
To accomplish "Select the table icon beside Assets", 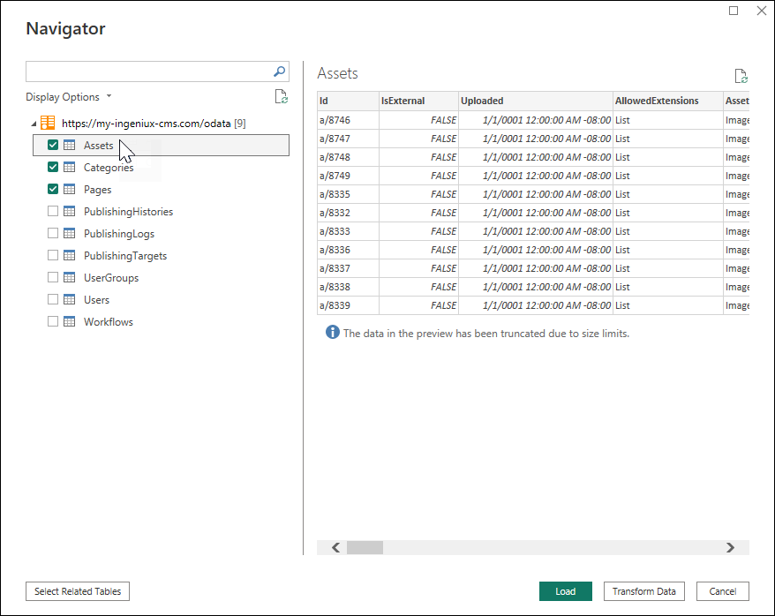I will [x=71, y=145].
